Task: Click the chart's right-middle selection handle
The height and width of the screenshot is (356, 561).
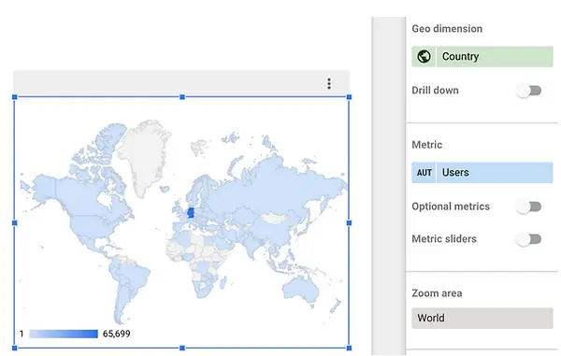Action: point(349,222)
